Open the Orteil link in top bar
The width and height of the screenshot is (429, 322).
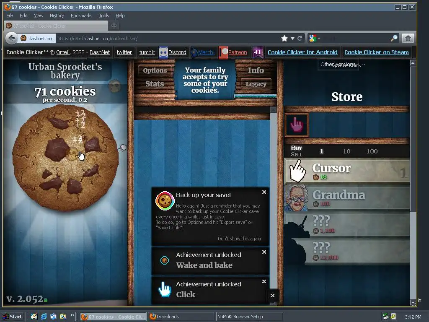tap(63, 52)
